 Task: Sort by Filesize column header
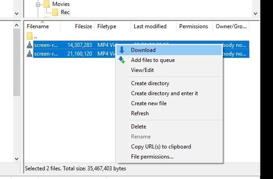(x=77, y=26)
